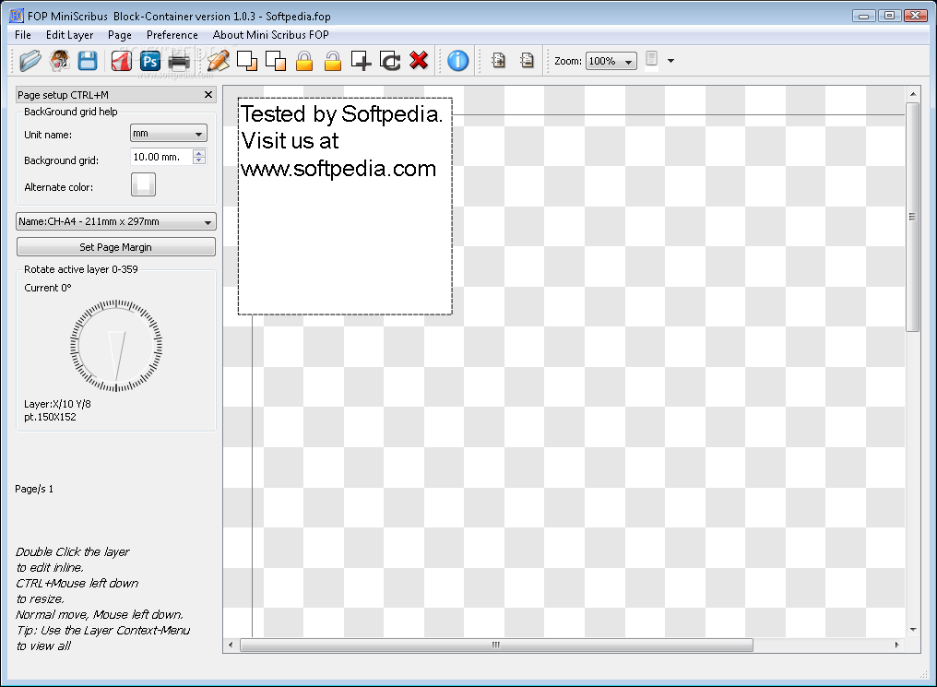Open the Page menu
This screenshot has width=937, height=687.
point(120,35)
